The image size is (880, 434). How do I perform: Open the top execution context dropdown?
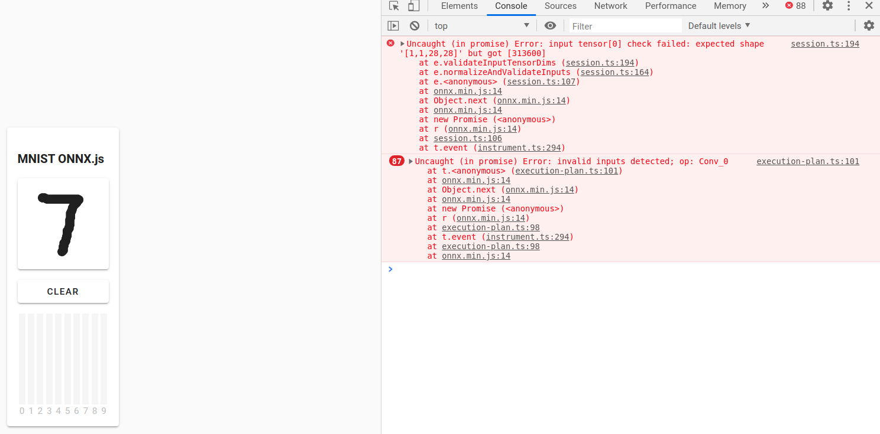[480, 25]
